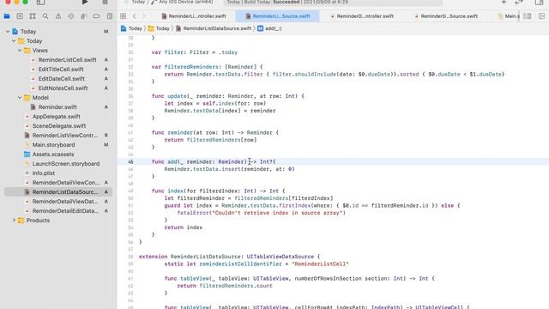Open the add(_:) method jump bar menu
The image size is (549, 309).
click(x=269, y=28)
